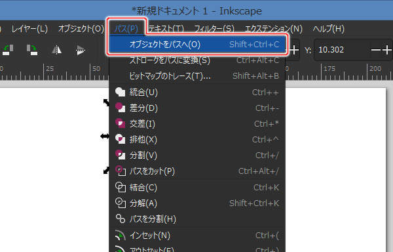Select 結合(C) combine entry

(197, 188)
